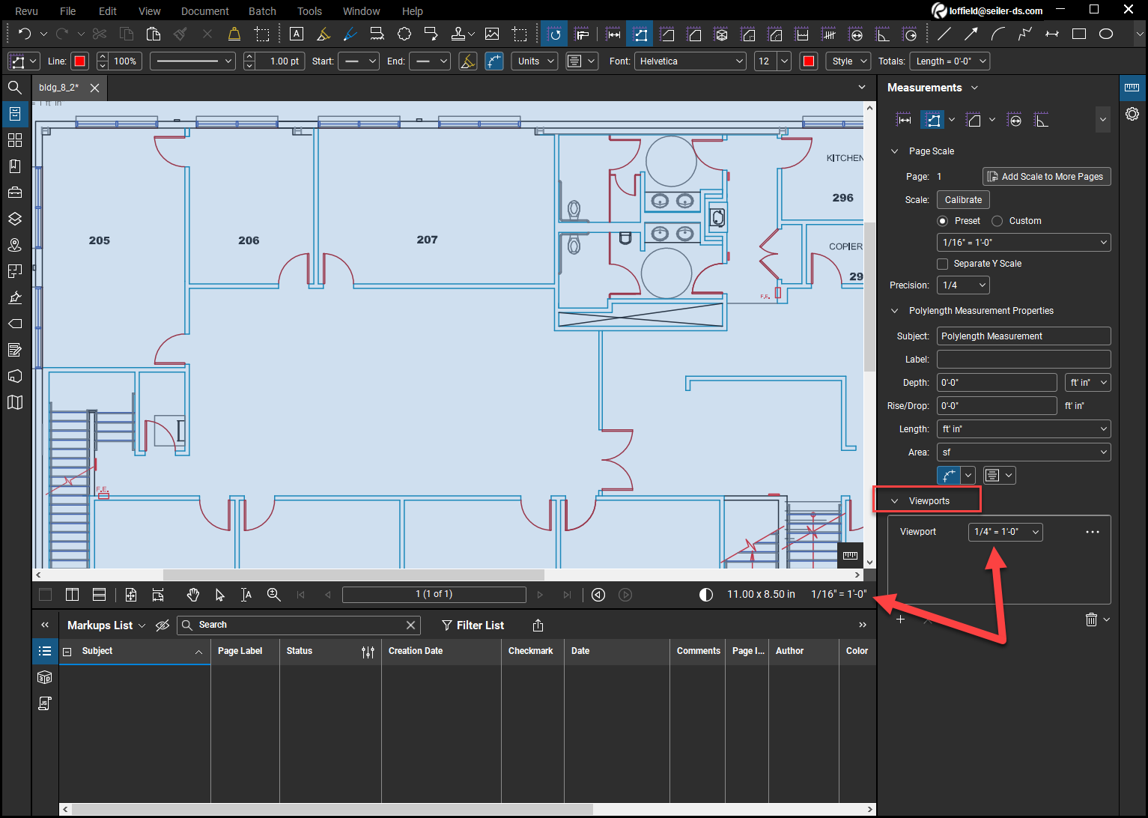Open the Tools menu

[x=309, y=11]
